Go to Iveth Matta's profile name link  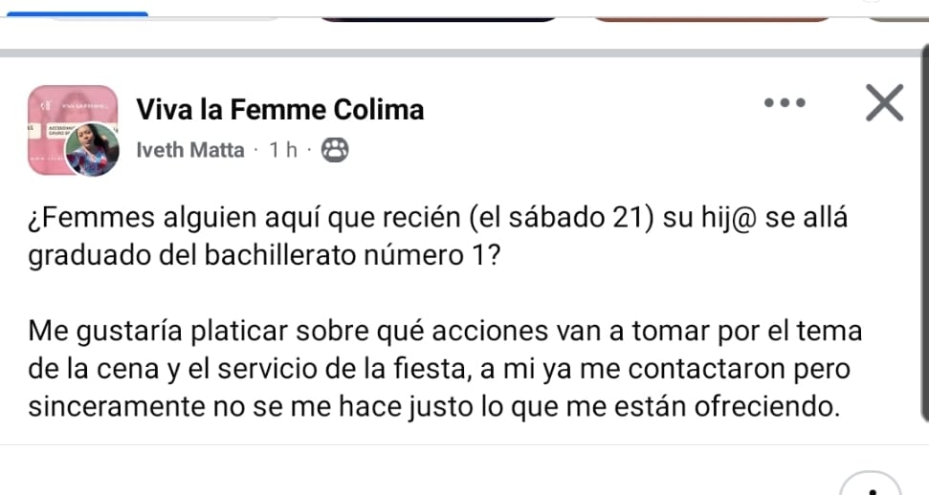point(190,150)
